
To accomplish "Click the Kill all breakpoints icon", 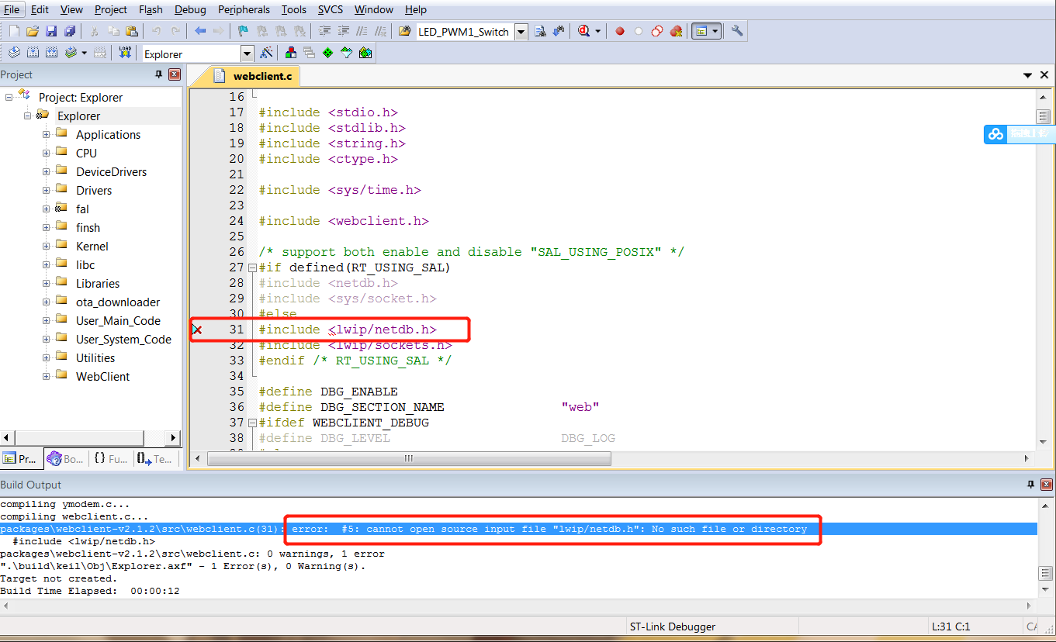I will coord(676,31).
